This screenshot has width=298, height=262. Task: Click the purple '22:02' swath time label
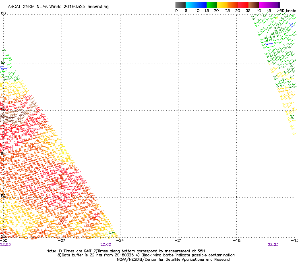coord(106,245)
